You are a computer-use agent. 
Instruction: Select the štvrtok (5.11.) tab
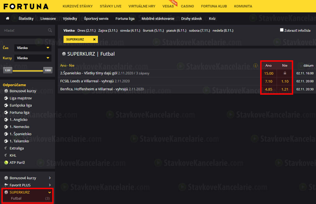(x=153, y=31)
